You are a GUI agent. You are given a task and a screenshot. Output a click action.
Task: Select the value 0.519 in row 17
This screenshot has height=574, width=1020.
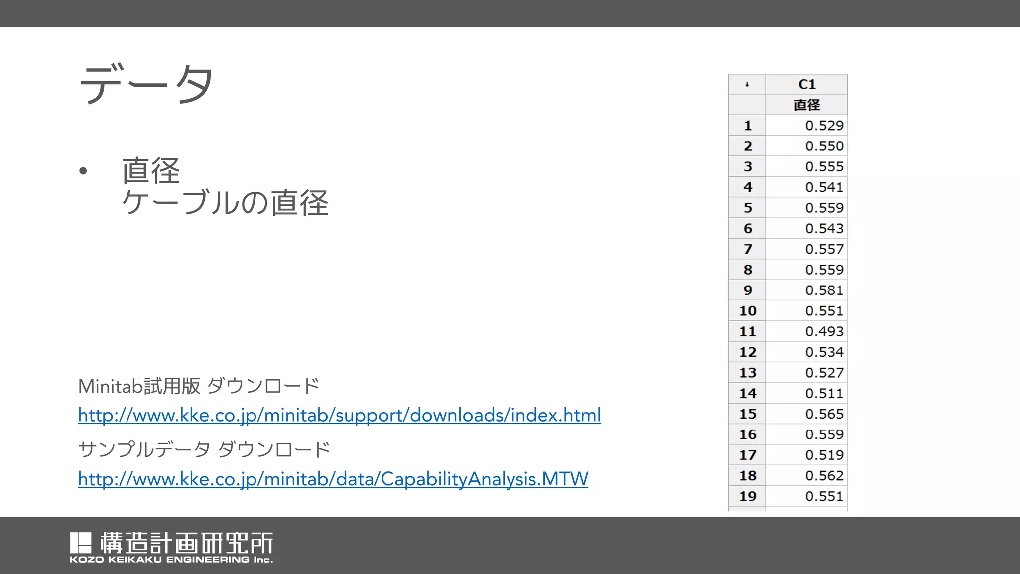click(x=806, y=455)
